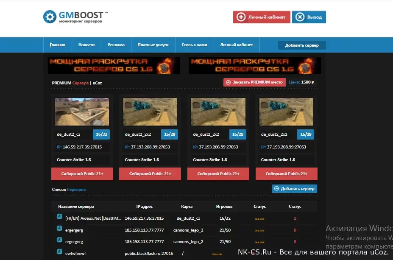Viewport: 393px width, 260px height.
Task: Click the regergerg server name
Action: coord(74,242)
